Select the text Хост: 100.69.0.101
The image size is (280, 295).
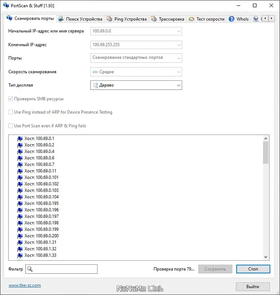pos(41,177)
